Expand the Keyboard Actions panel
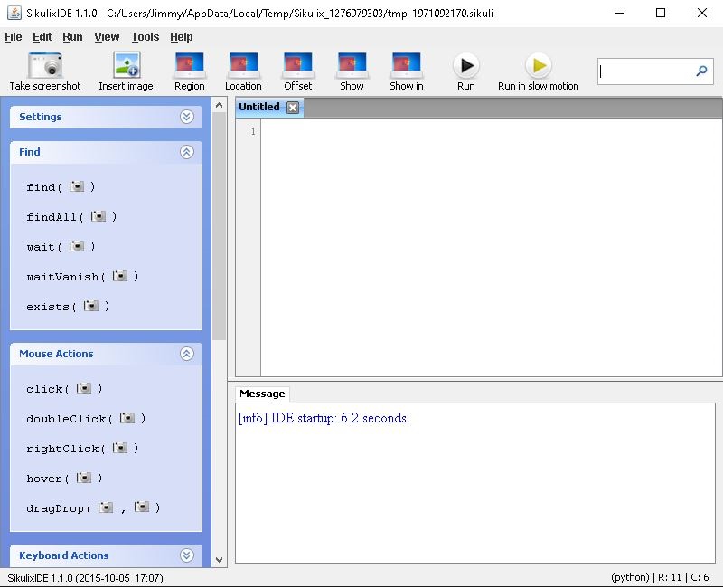 (x=187, y=555)
